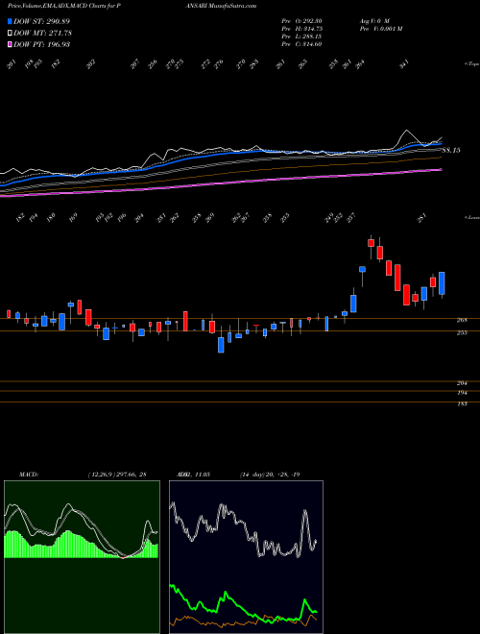Click the MACD histogram chart panel
This screenshot has width=480, height=634.
[82, 557]
